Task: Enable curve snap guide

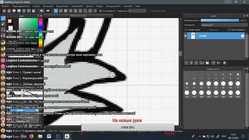Action: point(85,11)
